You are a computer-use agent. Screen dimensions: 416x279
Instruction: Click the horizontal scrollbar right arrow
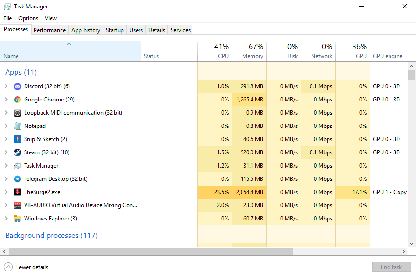point(404,252)
